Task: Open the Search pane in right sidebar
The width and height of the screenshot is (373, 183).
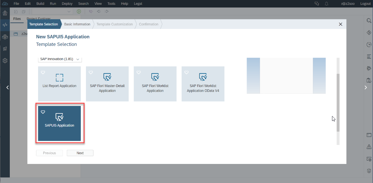Action: click(369, 20)
